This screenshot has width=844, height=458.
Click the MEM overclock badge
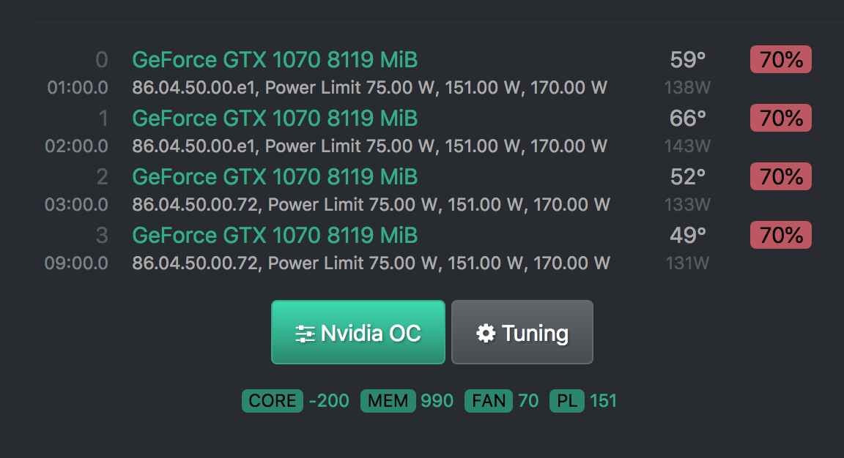(388, 401)
